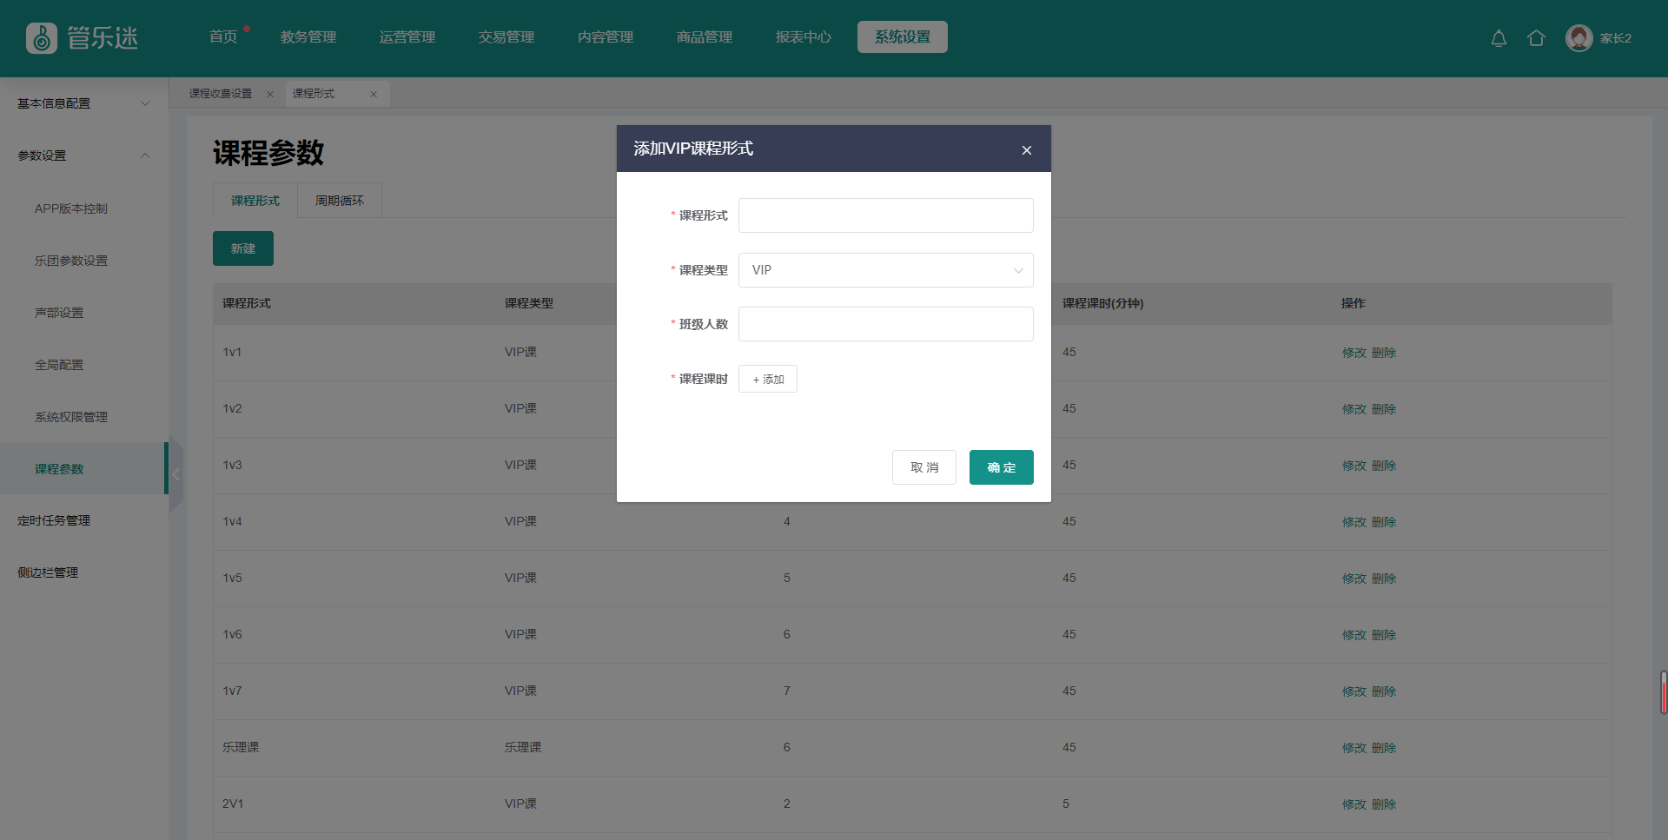1668x840 pixels.
Task: Close the 课程收费设置 tab
Action: pyautogui.click(x=270, y=95)
